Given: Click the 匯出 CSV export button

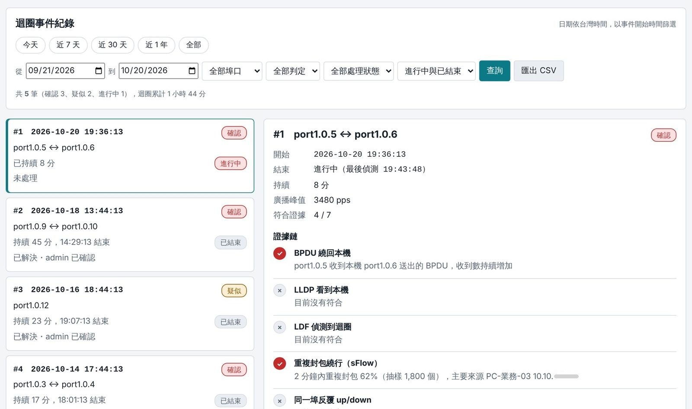Looking at the screenshot, I should 538,71.
